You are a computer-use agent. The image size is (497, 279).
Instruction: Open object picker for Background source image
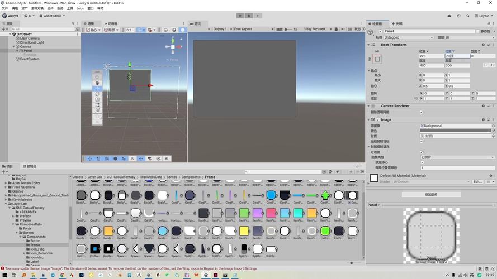click(493, 126)
